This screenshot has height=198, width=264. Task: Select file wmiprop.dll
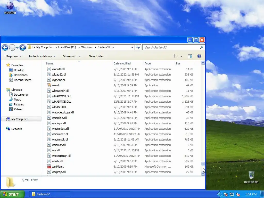point(59,172)
